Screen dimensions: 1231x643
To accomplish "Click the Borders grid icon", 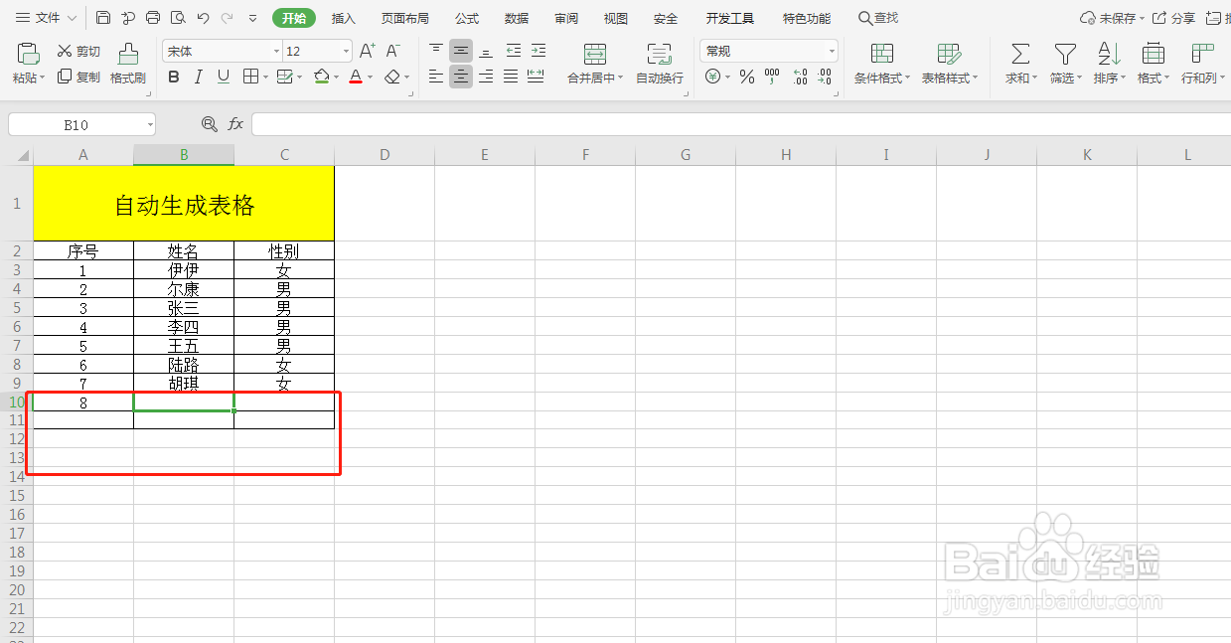I will click(250, 77).
